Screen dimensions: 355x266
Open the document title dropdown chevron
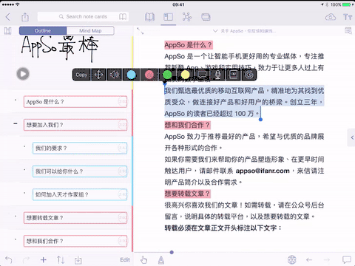click(x=215, y=31)
